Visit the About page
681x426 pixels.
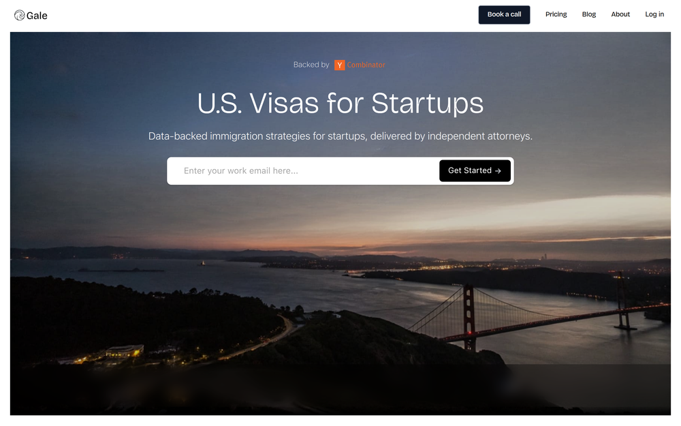click(620, 14)
